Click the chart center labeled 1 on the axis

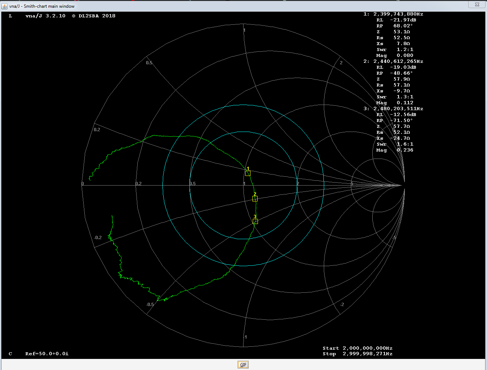[244, 184]
